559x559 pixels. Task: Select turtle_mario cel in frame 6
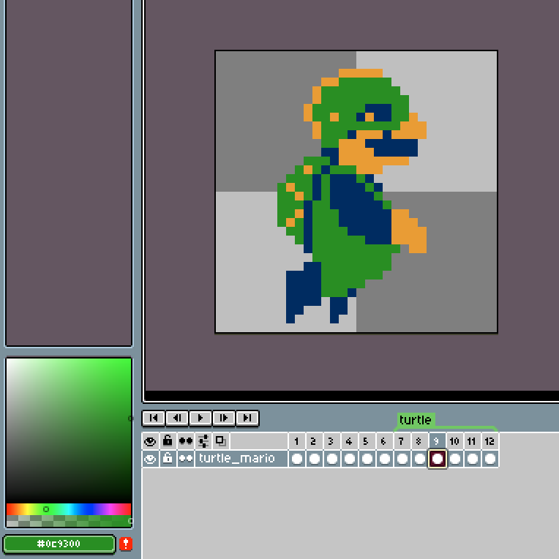(x=384, y=459)
